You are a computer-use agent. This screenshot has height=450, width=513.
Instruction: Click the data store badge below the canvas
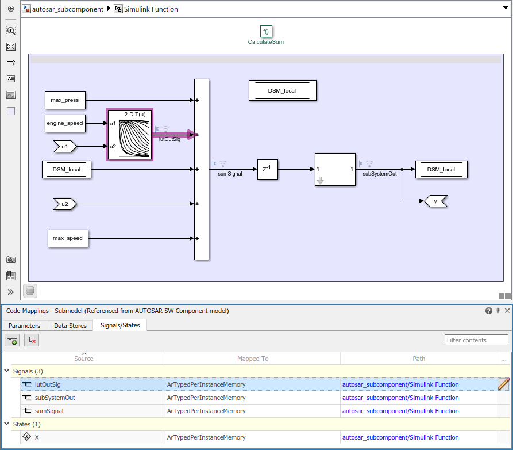[29, 291]
